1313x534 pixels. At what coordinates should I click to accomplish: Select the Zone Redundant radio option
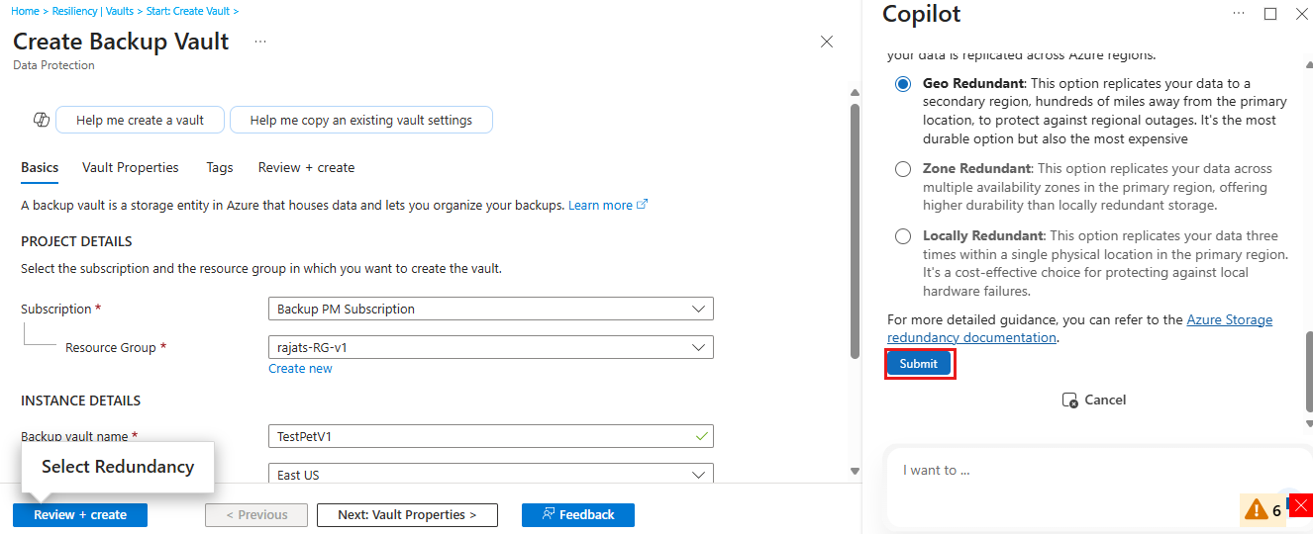click(903, 169)
